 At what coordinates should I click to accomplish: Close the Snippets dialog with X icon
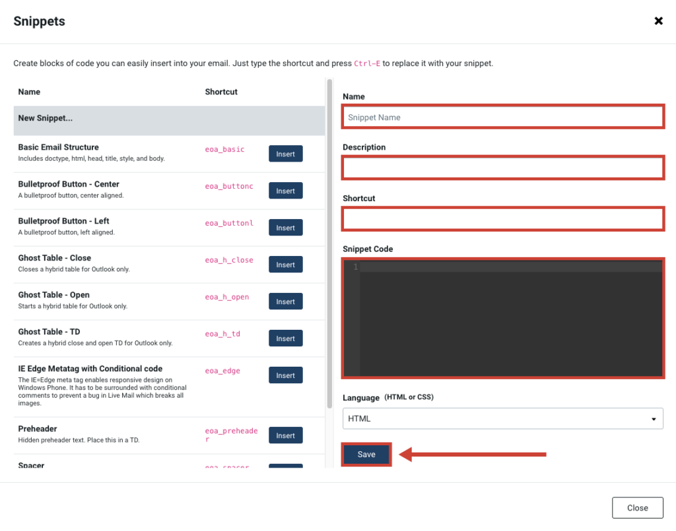[x=658, y=21]
